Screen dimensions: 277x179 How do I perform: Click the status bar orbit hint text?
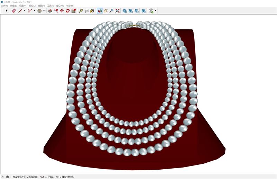pyautogui.click(x=44, y=177)
